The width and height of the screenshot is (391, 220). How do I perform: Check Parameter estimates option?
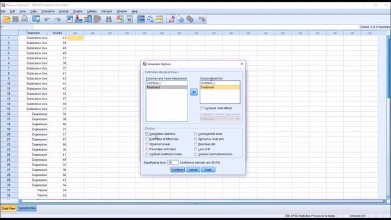(147, 149)
